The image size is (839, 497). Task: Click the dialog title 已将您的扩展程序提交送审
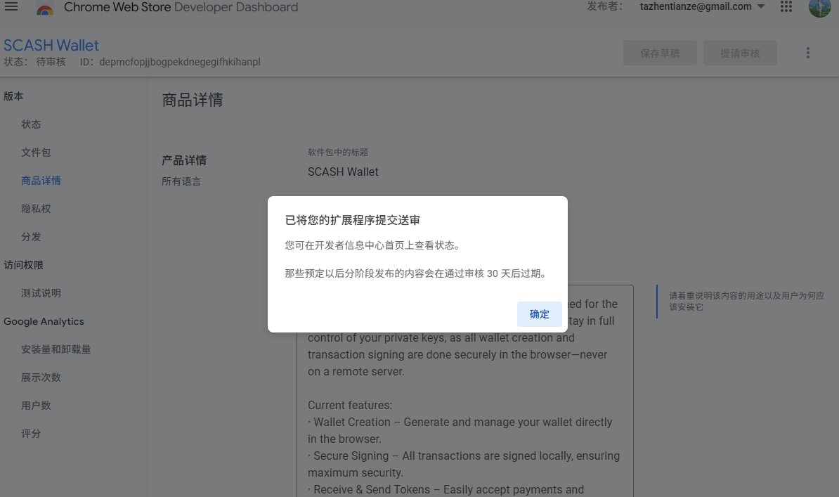pyautogui.click(x=353, y=220)
